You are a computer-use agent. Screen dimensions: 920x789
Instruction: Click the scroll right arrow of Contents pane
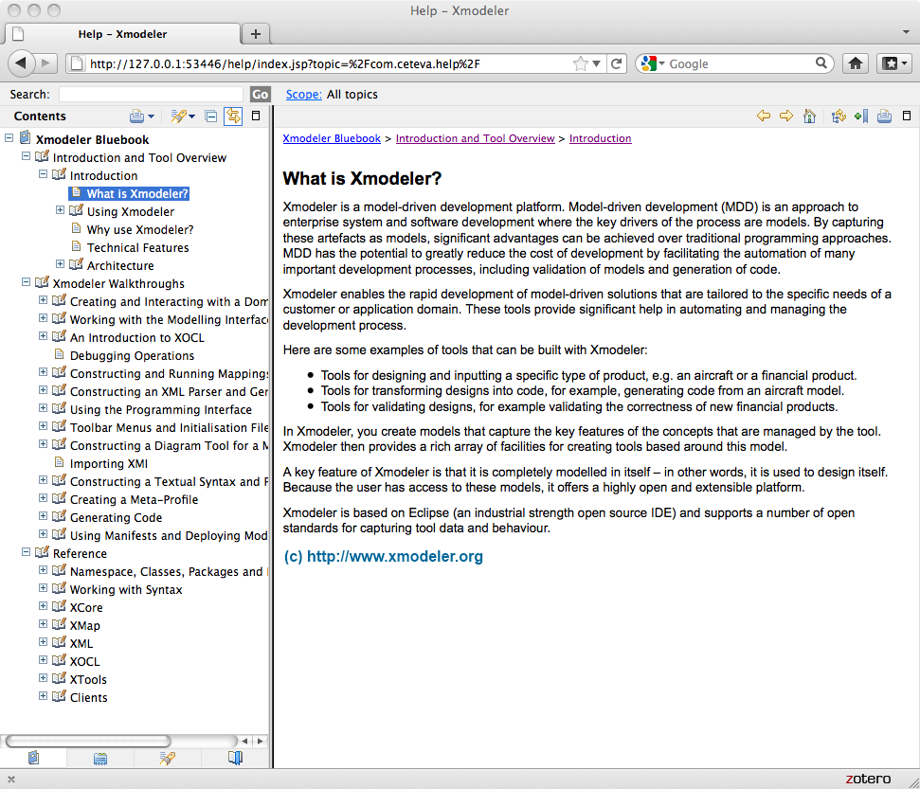(x=261, y=741)
